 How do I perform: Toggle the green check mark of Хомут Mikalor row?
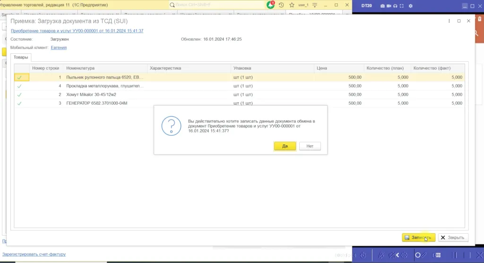(19, 95)
